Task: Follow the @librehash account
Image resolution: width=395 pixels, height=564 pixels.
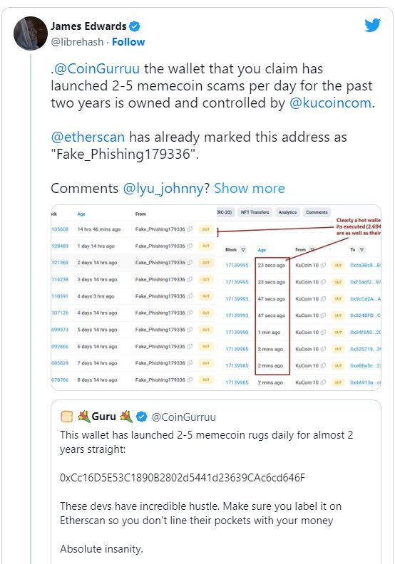Action: click(128, 42)
